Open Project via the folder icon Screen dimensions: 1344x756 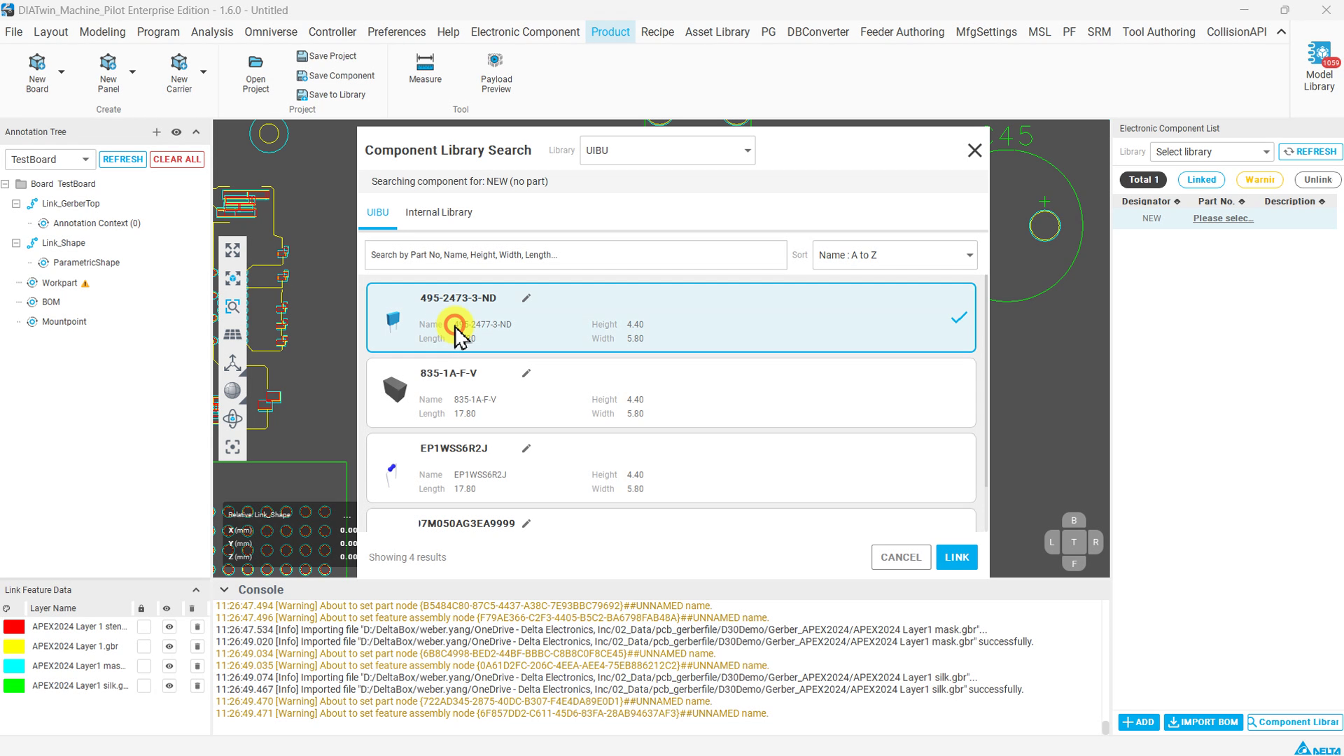(255, 62)
